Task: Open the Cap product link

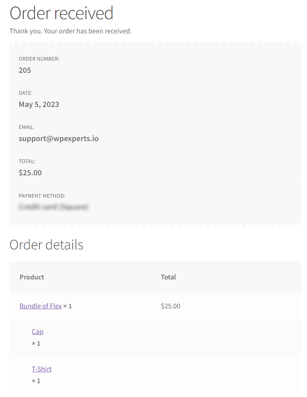Action: point(37,332)
